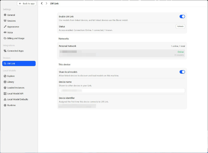Click the Personal Network heading
Image resolution: width=208 pixels, height=153 pixels.
pyautogui.click(x=68, y=46)
